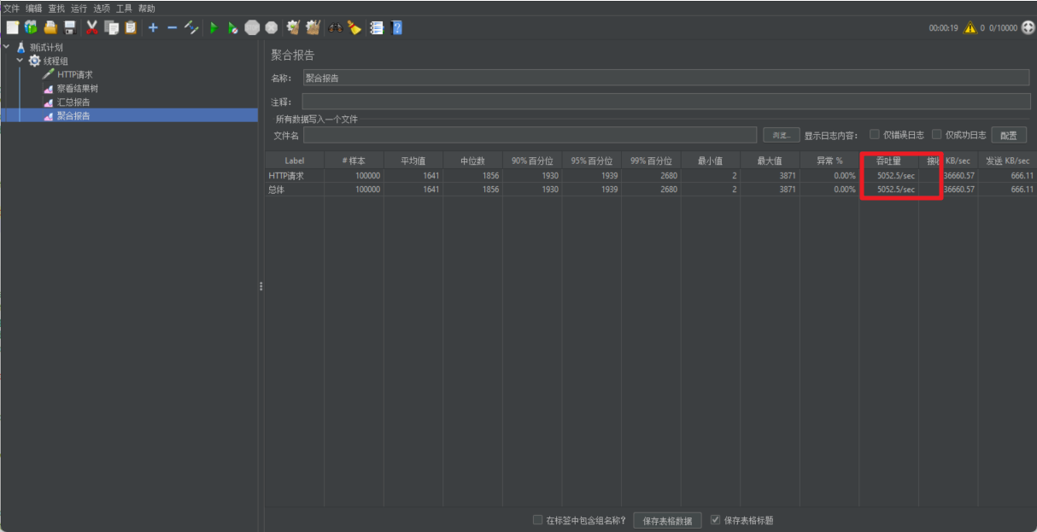Screen dimensions: 1037x532
Task: Click the 保存表格数据 button
Action: pos(668,520)
